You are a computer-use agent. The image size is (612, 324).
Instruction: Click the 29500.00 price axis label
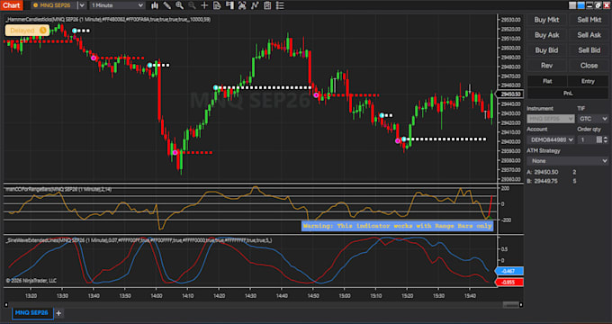(x=511, y=48)
